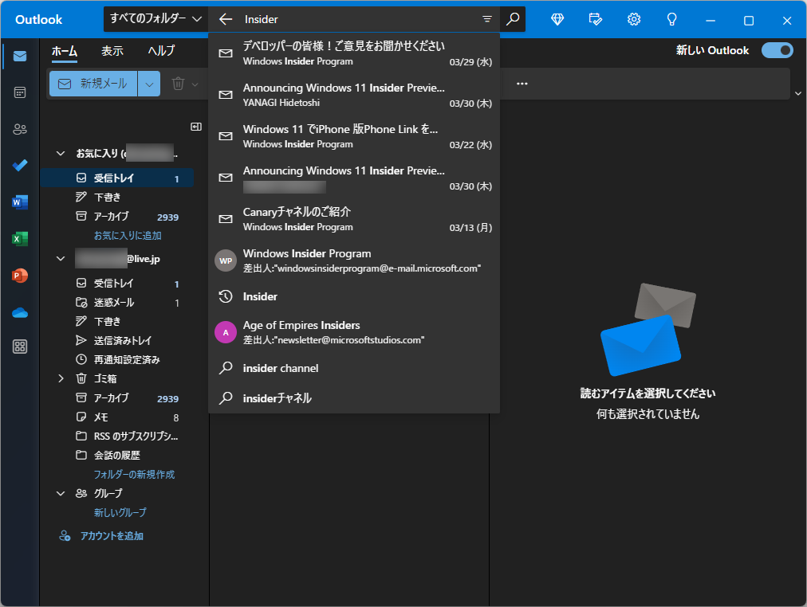Expand the New Mail dropdown arrow
The height and width of the screenshot is (607, 807).
tap(149, 84)
